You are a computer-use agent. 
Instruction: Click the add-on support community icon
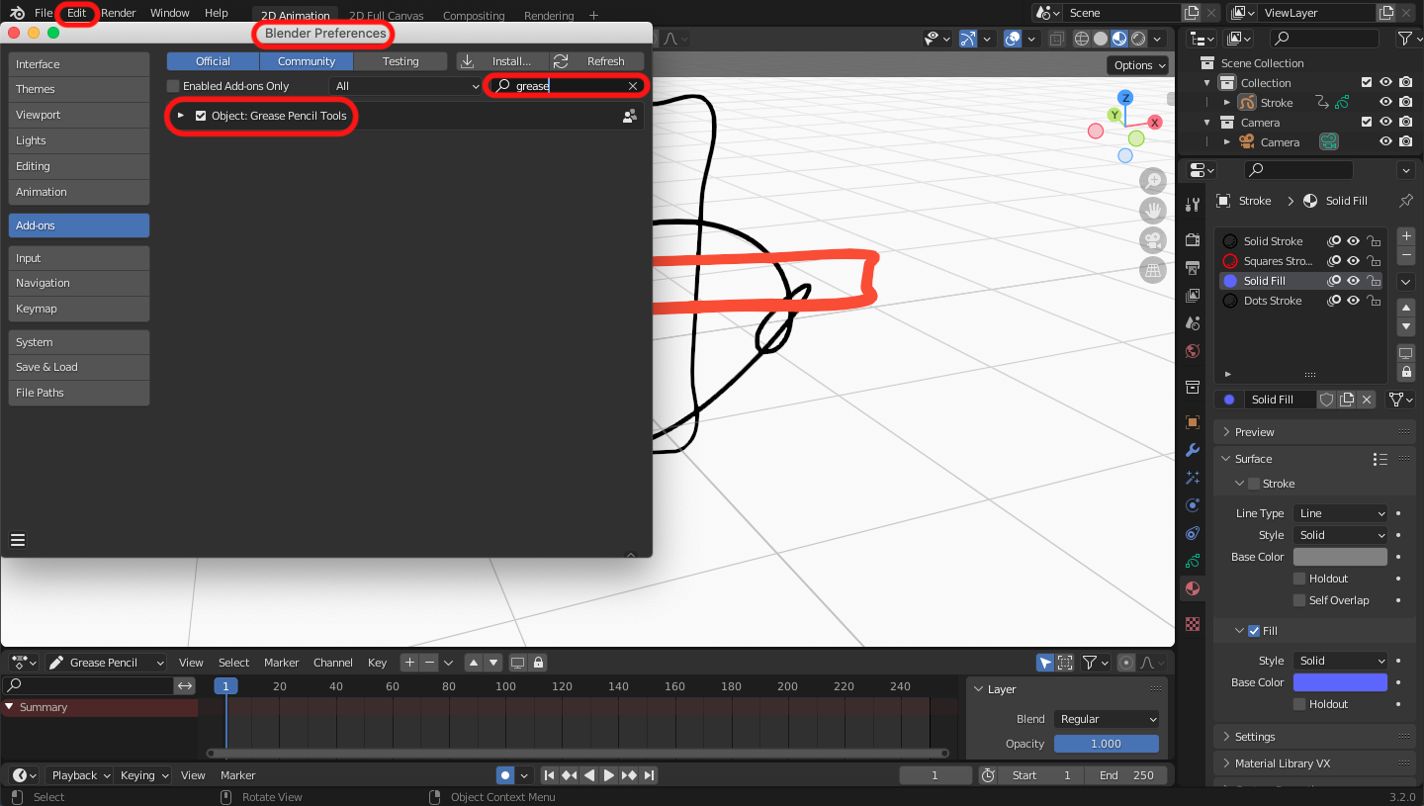point(629,116)
